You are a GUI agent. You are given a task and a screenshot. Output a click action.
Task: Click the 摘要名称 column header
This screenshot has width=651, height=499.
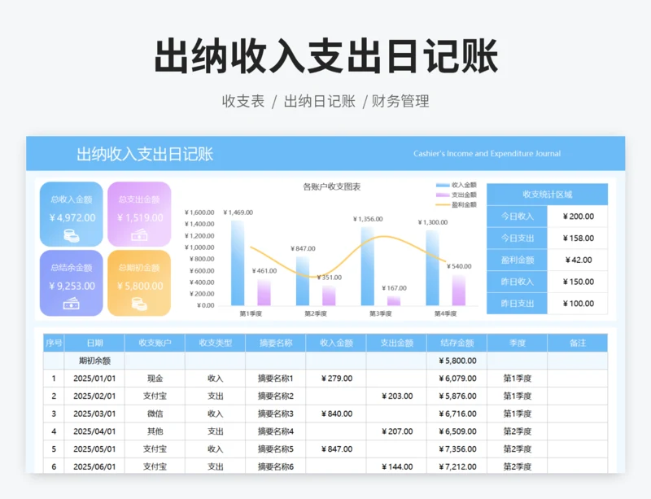[276, 343]
